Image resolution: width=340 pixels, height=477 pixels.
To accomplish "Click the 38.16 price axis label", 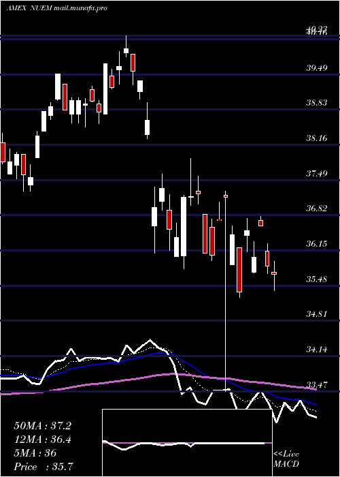I will 317,138.
